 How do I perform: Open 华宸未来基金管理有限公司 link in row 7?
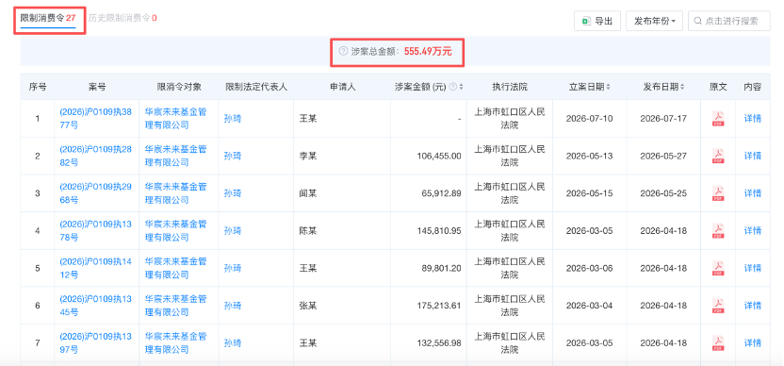(x=175, y=343)
